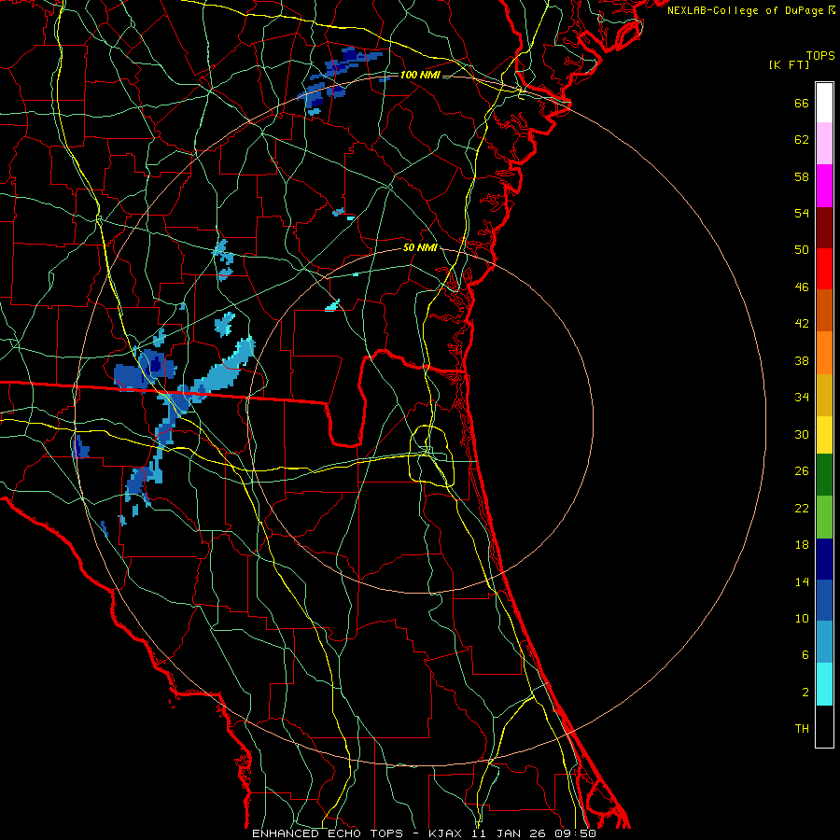Select the "42" legend label
This screenshot has height=840, width=840.
click(x=802, y=324)
